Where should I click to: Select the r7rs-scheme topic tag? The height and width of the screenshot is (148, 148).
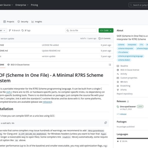[123, 52]
